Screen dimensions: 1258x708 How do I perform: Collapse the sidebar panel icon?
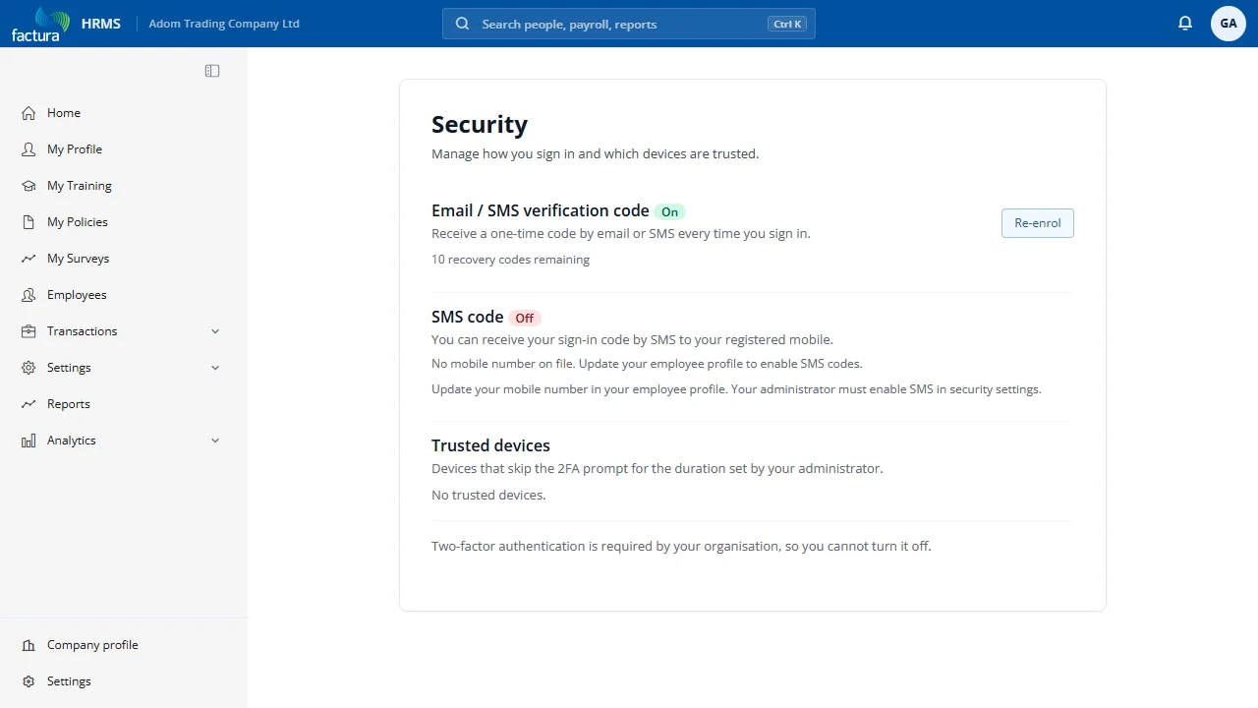click(x=212, y=71)
